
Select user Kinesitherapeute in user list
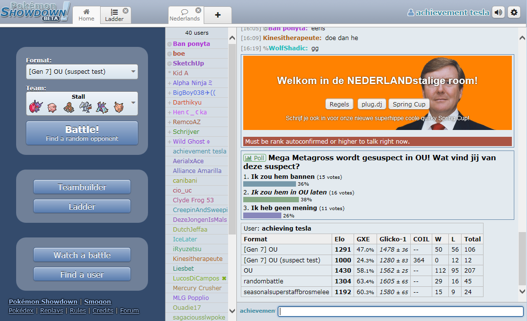click(x=197, y=258)
